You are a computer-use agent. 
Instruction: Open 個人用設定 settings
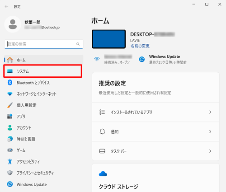pos(43,105)
